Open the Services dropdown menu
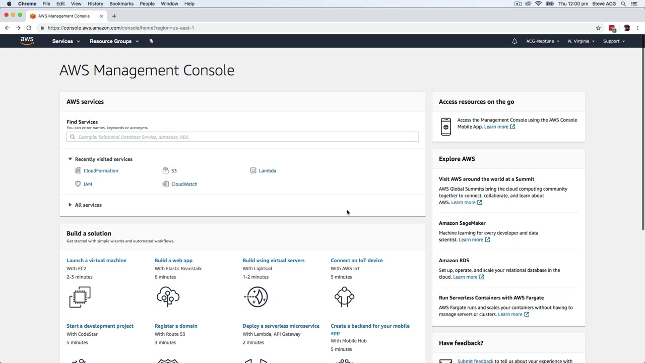645x363 pixels. (x=66, y=41)
